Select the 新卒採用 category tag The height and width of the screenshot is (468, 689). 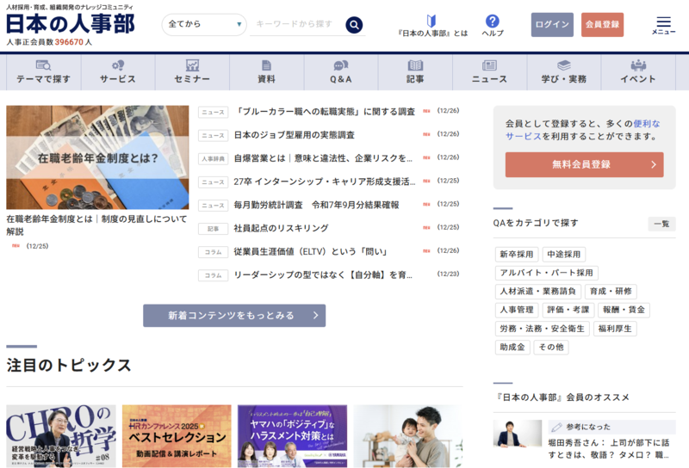pos(516,255)
